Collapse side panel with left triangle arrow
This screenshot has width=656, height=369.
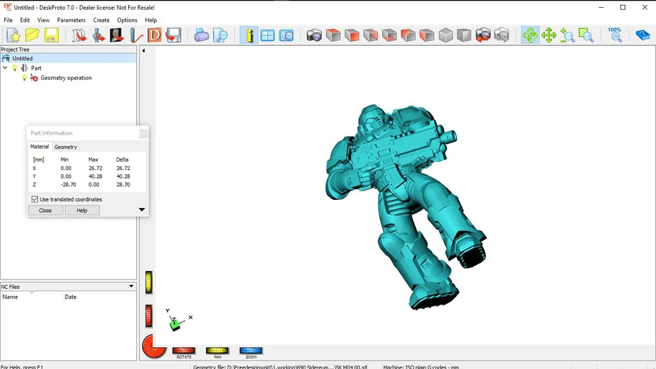pos(143,50)
